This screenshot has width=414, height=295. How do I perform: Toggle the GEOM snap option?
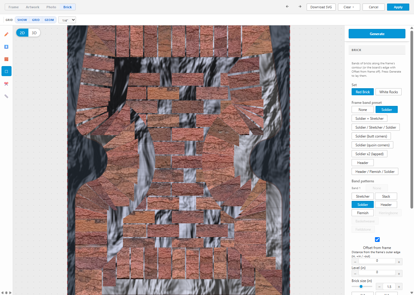click(x=49, y=20)
